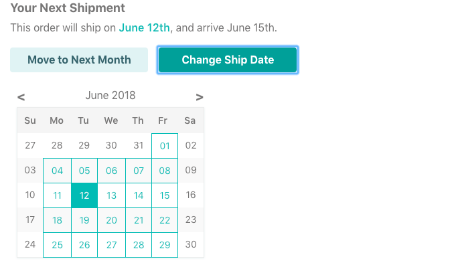450x263 pixels.
Task: Select Wednesday June 20
Action: [x=111, y=220]
